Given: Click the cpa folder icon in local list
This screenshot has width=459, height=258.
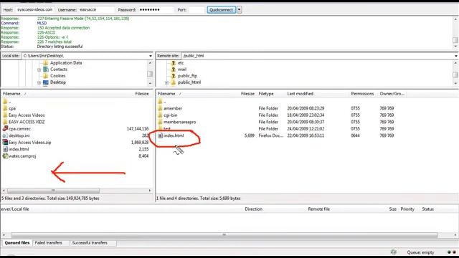Looking at the screenshot, I should [5, 108].
